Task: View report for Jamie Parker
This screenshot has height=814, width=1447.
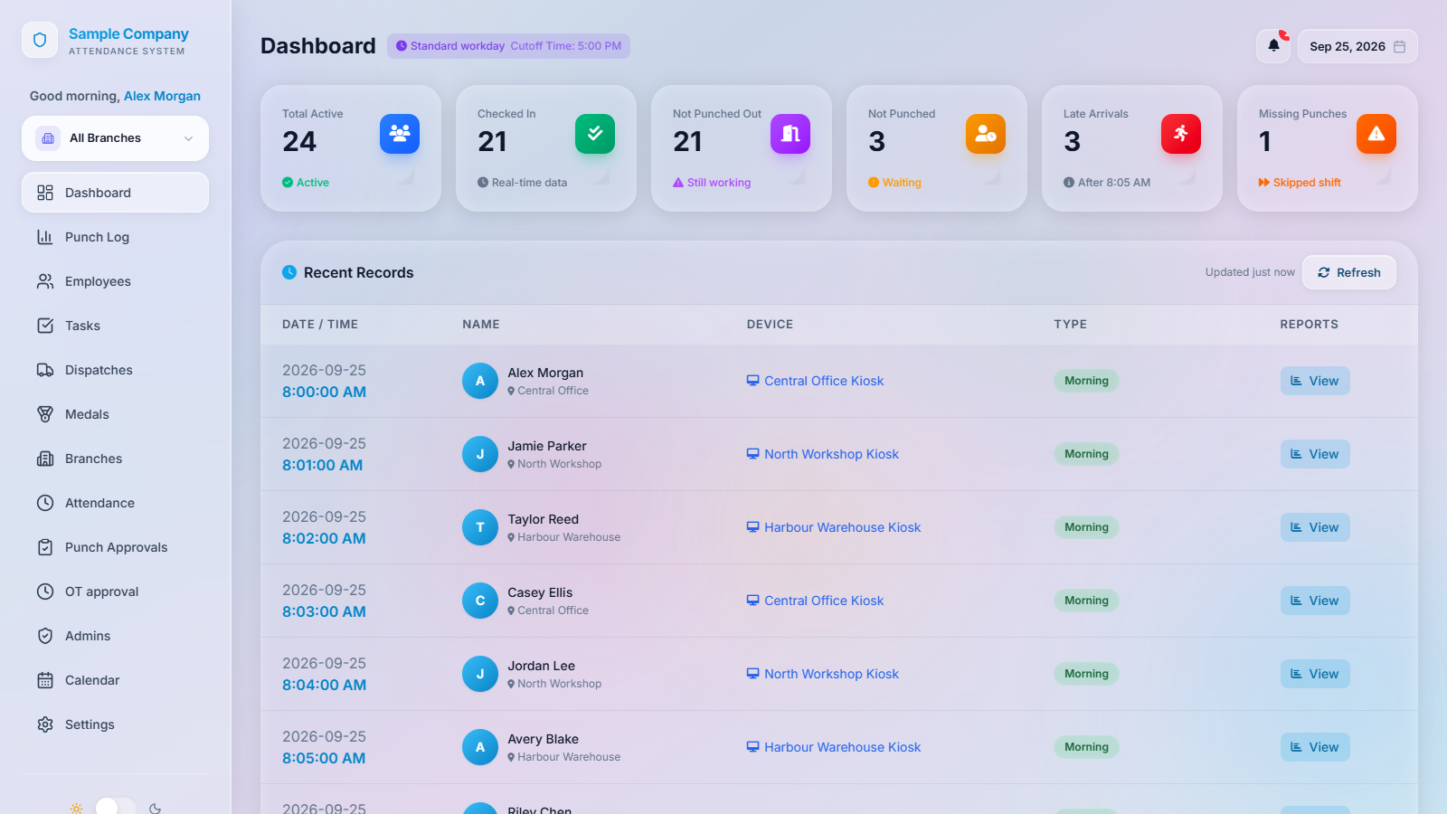Action: coord(1315,454)
